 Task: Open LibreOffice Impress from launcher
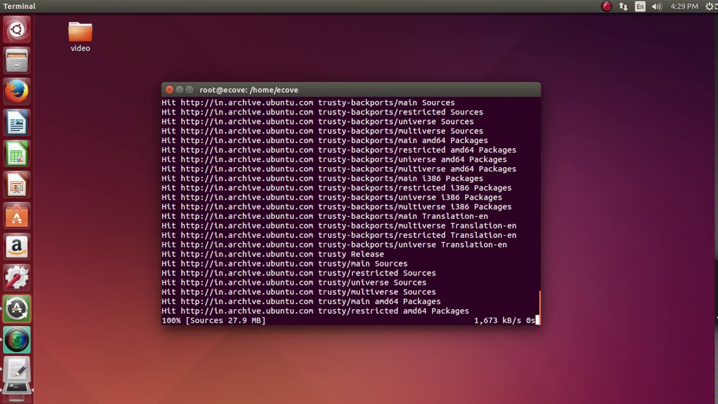tap(17, 185)
